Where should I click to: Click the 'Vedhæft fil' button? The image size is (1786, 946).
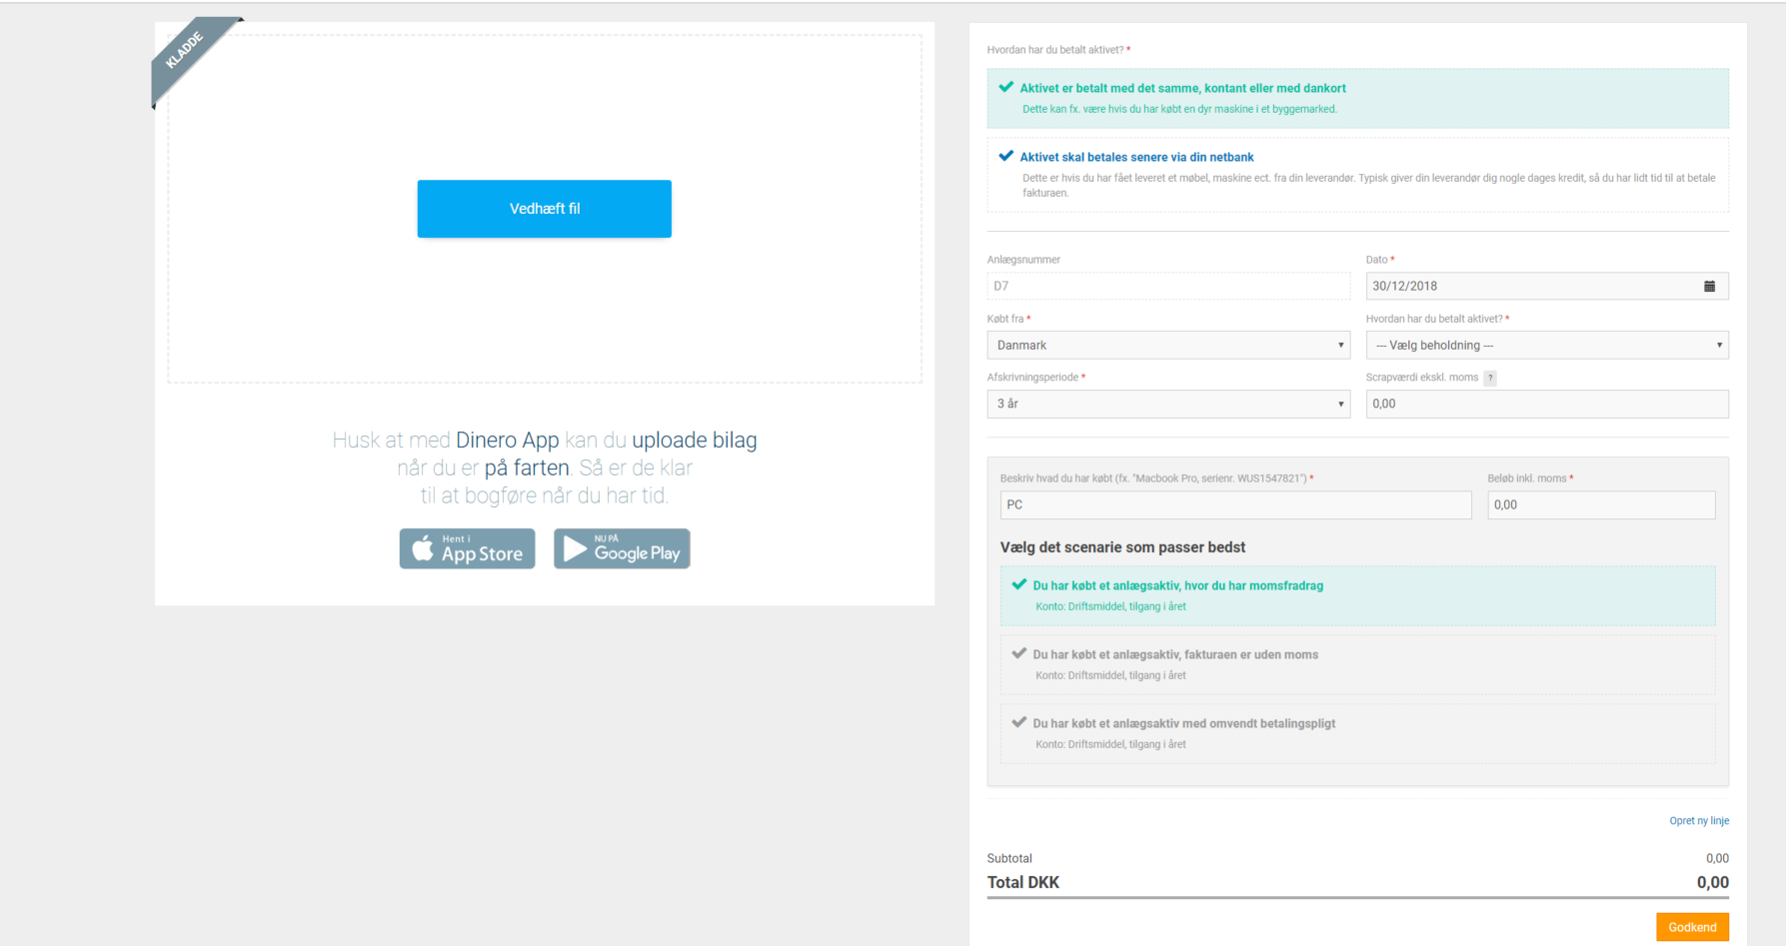545,209
